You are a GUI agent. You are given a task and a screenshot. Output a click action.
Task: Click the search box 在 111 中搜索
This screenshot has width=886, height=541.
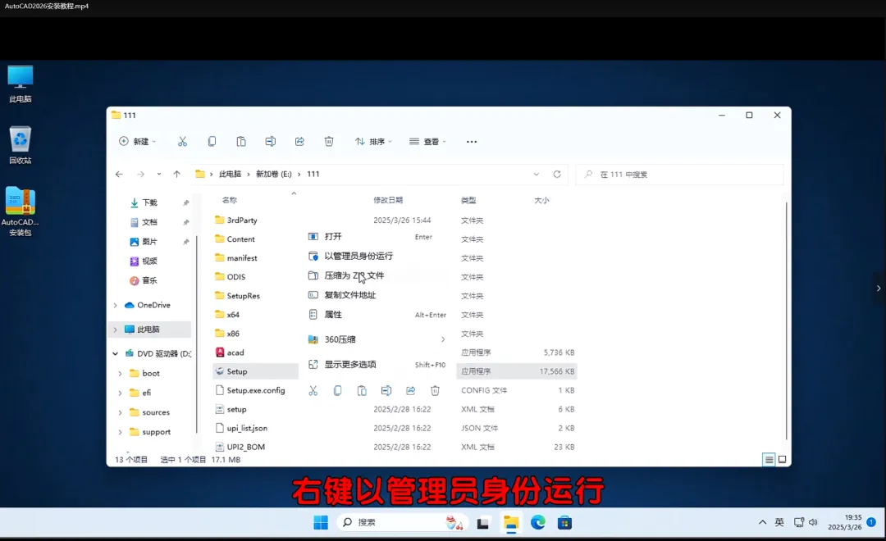[x=680, y=175]
